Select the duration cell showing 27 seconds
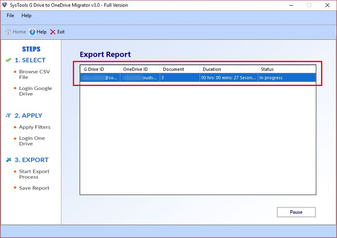 click(x=229, y=78)
